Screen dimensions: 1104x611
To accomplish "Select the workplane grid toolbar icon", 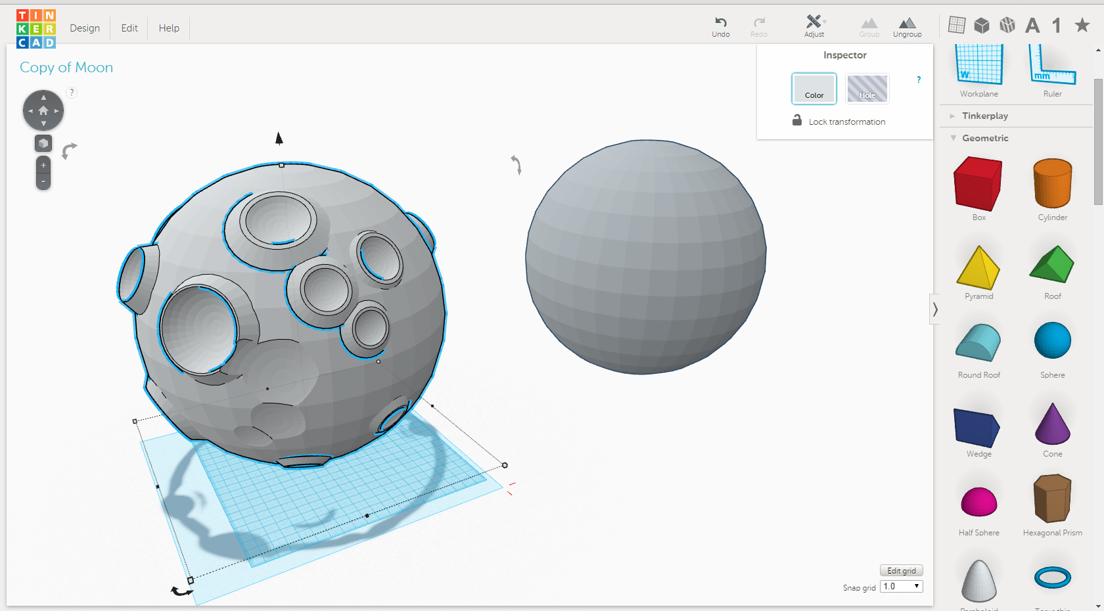I will pos(957,25).
